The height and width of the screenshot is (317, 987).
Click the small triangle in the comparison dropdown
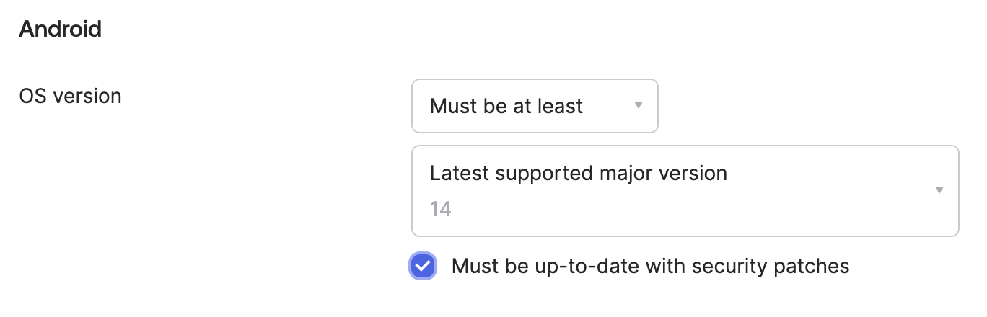click(638, 105)
